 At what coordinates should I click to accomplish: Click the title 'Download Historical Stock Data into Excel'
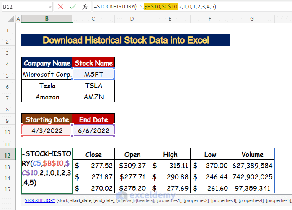[x=126, y=40]
